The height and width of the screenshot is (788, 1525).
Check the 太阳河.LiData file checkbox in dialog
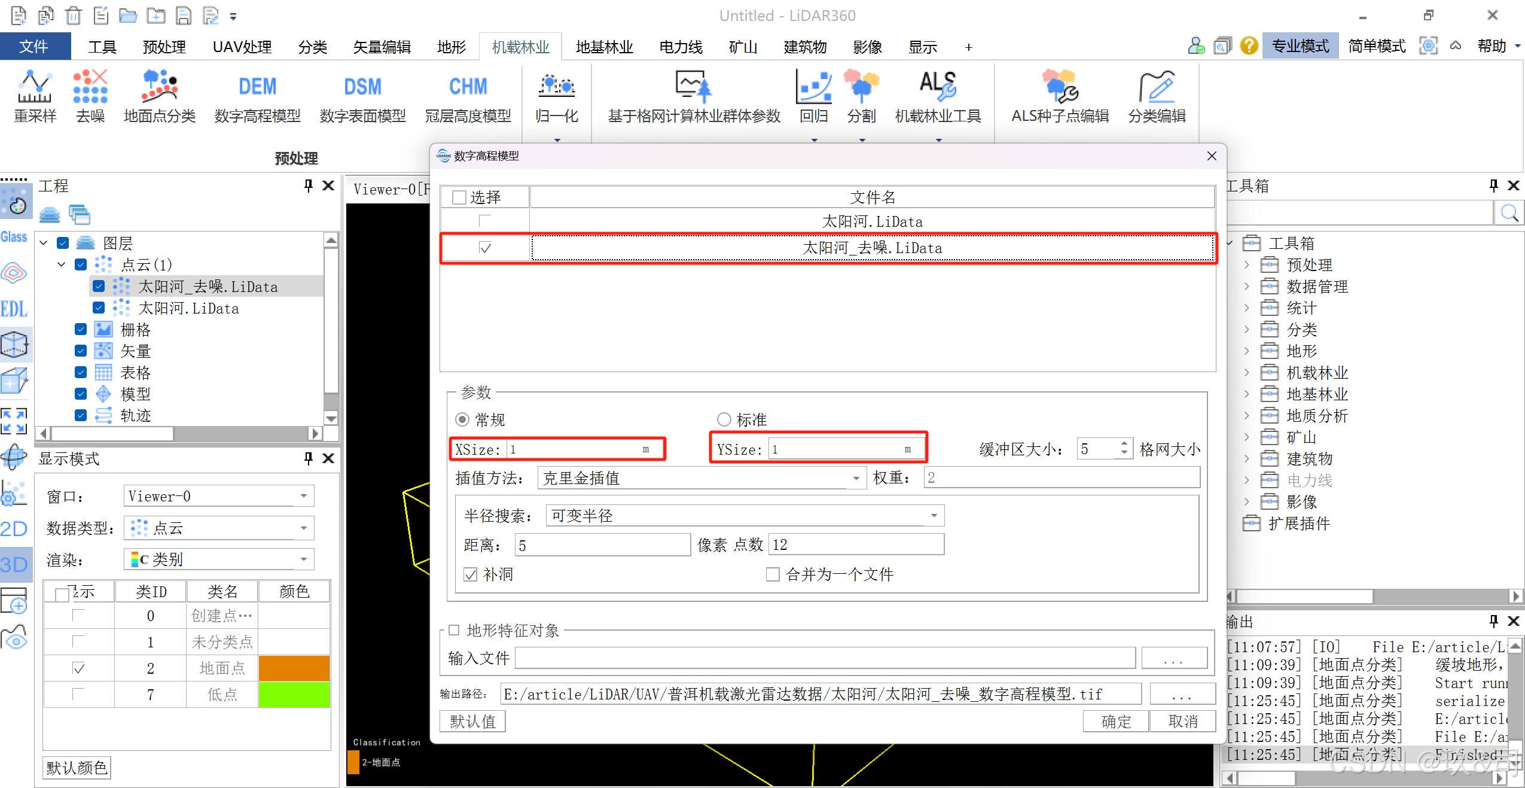(485, 221)
